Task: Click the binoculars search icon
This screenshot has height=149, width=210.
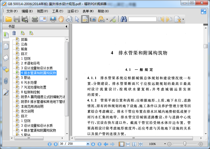Action: (123, 19)
